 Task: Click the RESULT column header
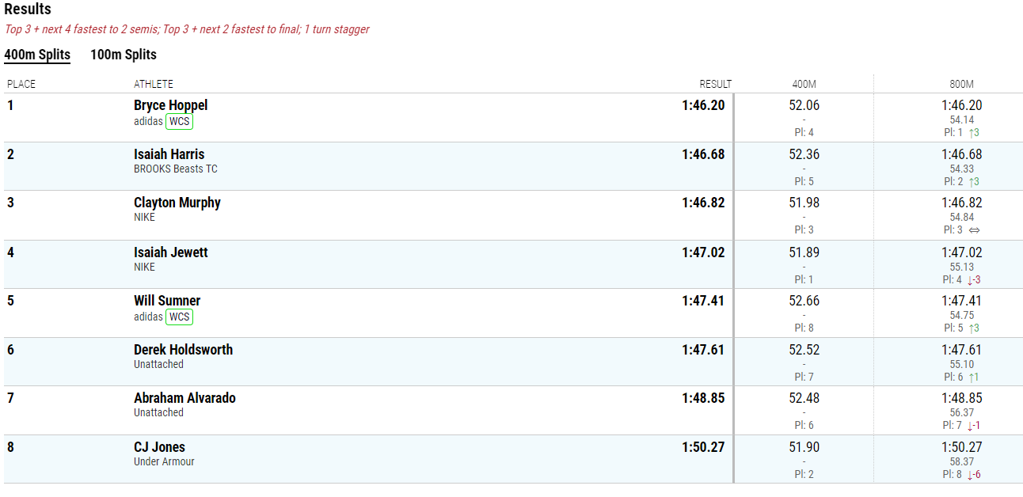[x=716, y=84]
